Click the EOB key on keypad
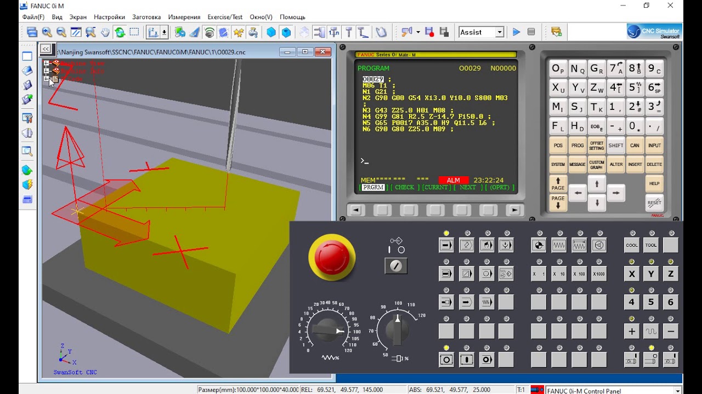The height and width of the screenshot is (394, 702). click(597, 126)
